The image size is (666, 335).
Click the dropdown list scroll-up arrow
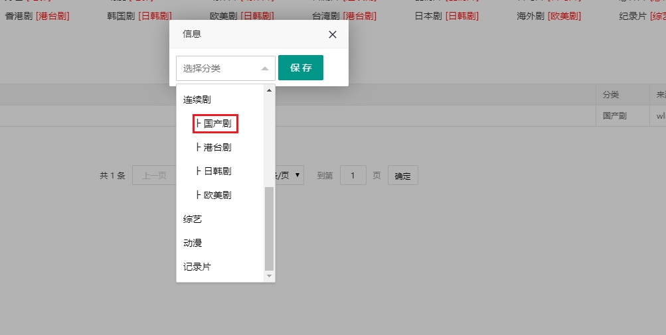269,90
